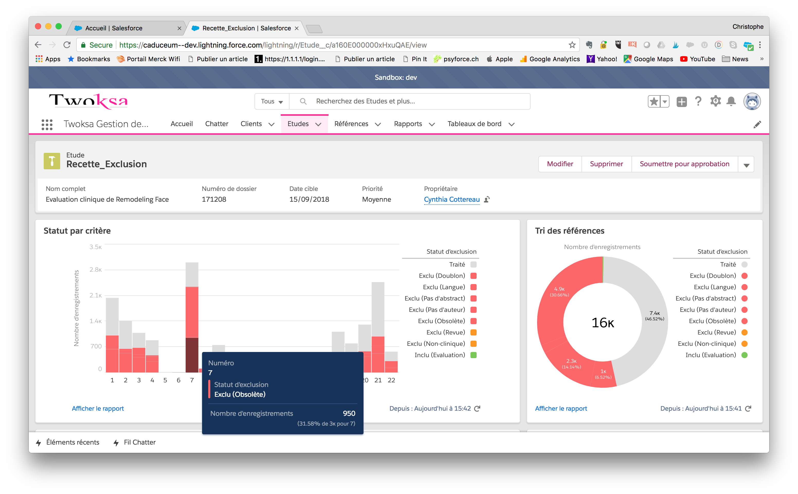Viewport: 798px width, 494px height.
Task: Open the Tableaux de bord tab
Action: point(474,124)
